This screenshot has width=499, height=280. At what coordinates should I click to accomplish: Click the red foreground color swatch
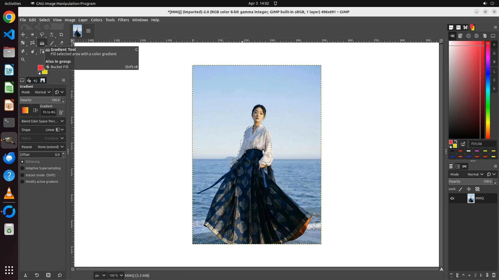[x=40, y=68]
